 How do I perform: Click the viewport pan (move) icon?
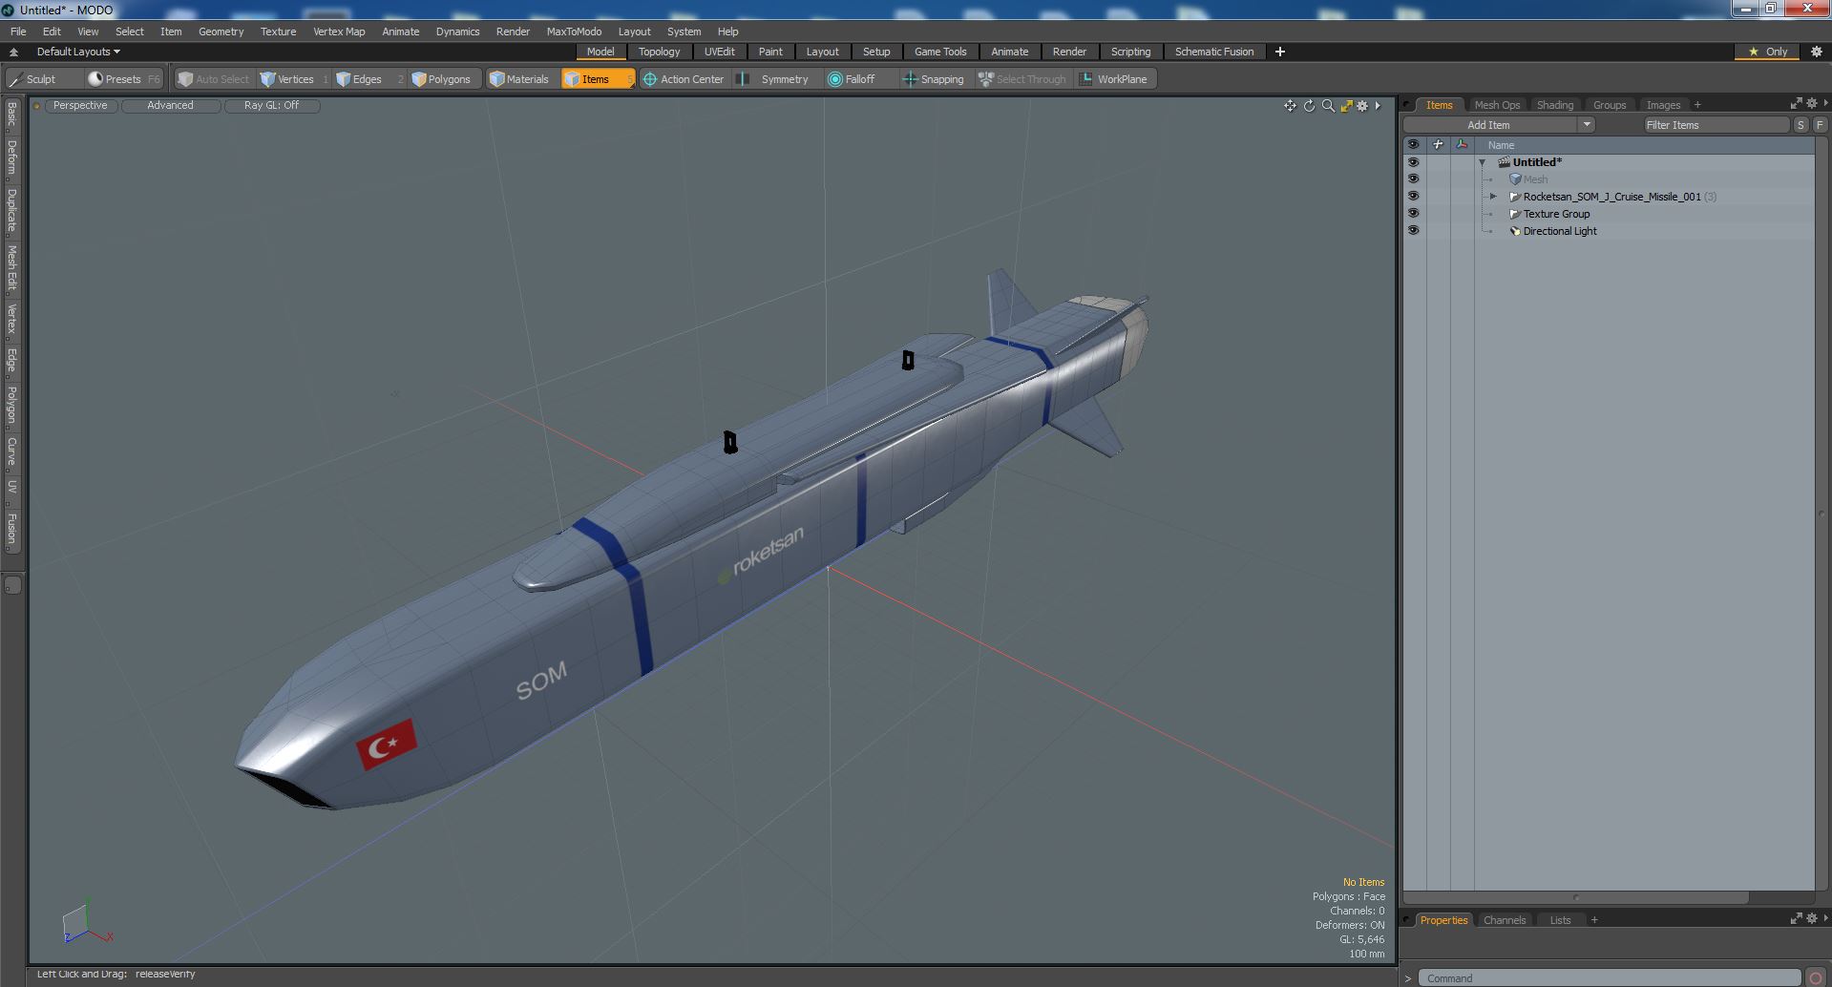(x=1290, y=106)
